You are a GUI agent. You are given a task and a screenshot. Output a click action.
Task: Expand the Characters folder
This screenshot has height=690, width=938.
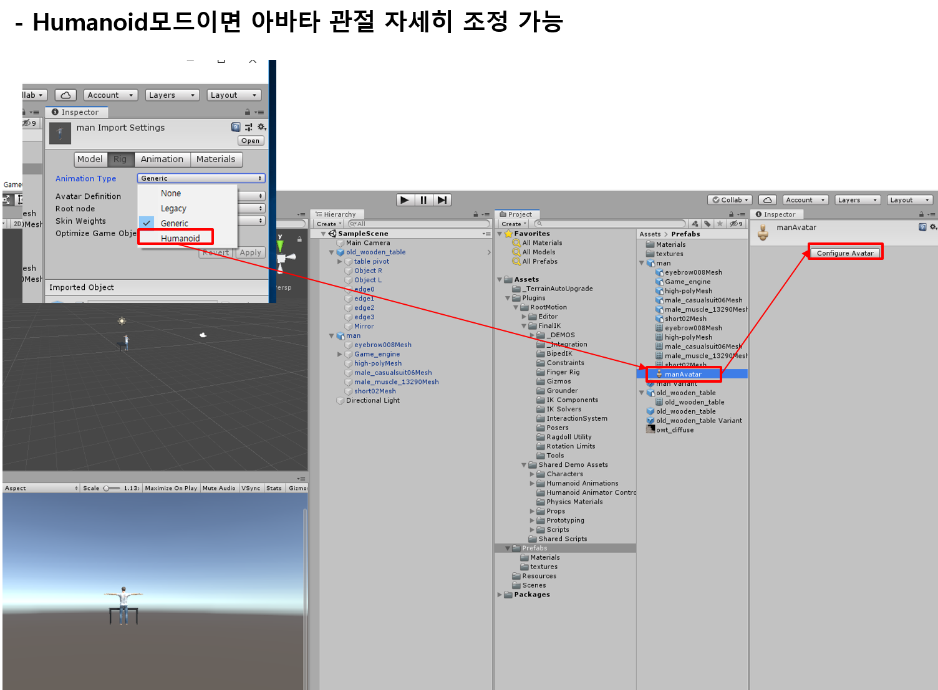pyautogui.click(x=532, y=474)
